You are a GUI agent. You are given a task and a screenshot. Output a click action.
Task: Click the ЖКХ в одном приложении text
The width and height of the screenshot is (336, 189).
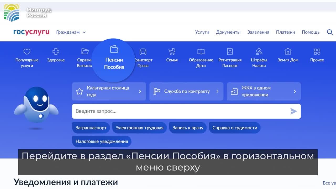256,91
